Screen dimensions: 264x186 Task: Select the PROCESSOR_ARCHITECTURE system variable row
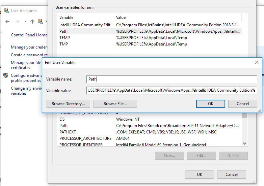click(150, 138)
